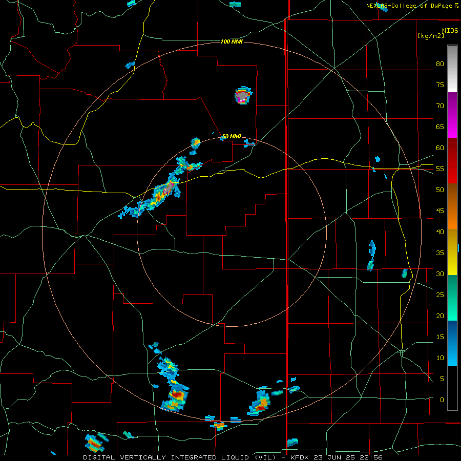Click the 40 value on the color scale

tap(440, 232)
